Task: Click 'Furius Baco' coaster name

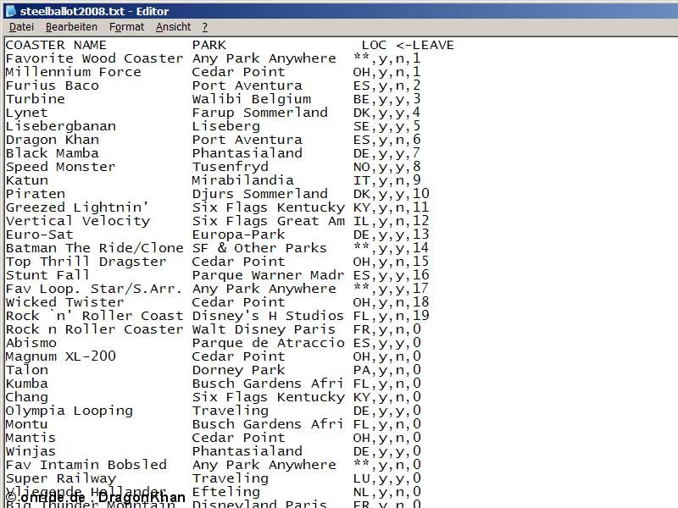Action: point(53,86)
